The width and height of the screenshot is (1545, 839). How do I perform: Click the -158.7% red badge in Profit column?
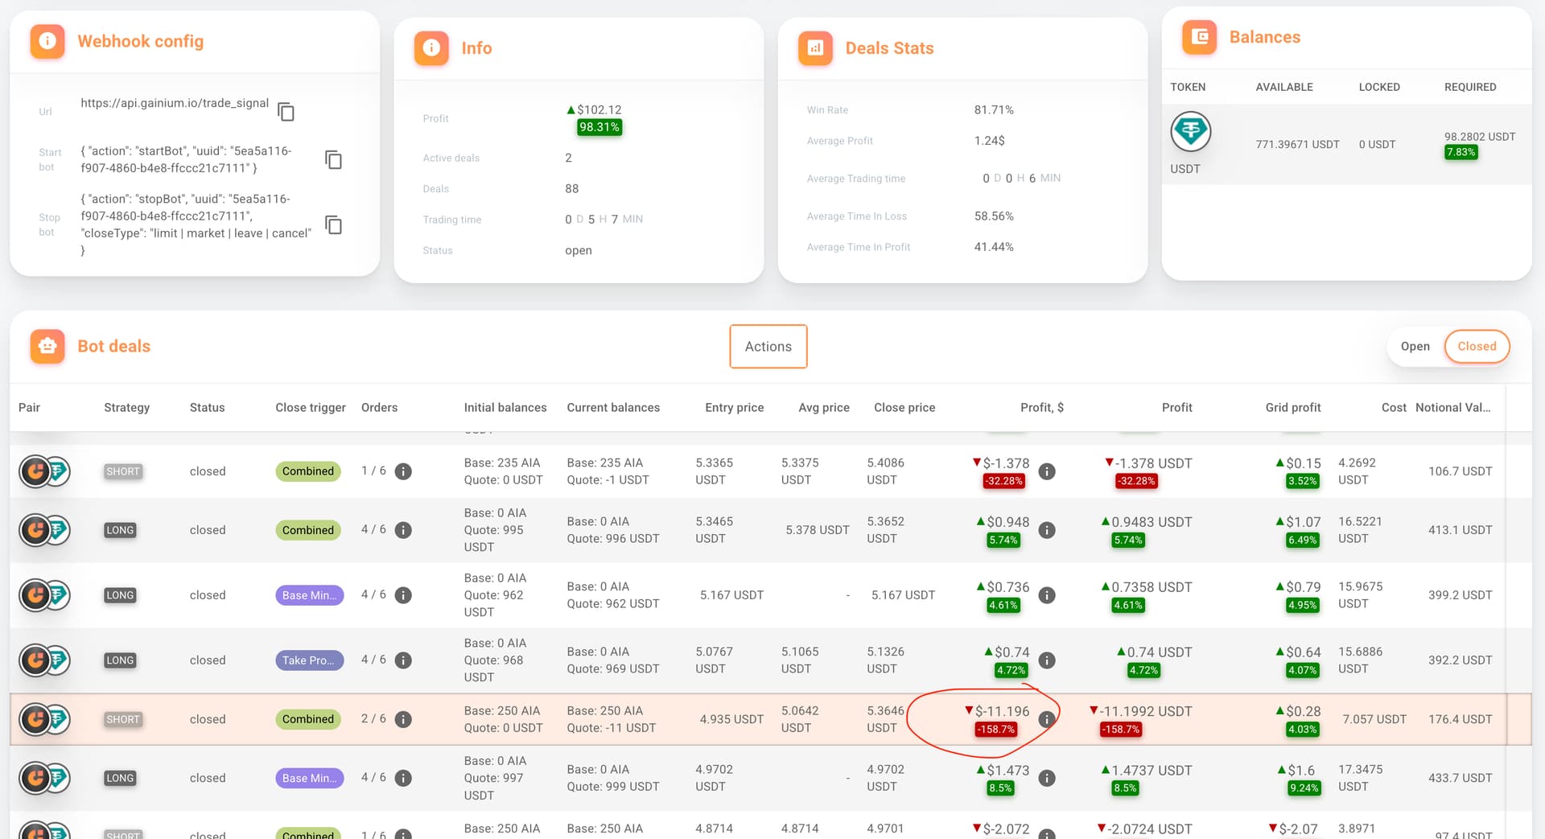(x=1119, y=730)
